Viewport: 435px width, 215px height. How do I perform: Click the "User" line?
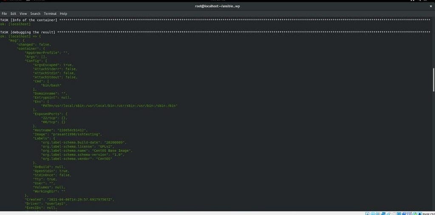tap(44, 183)
